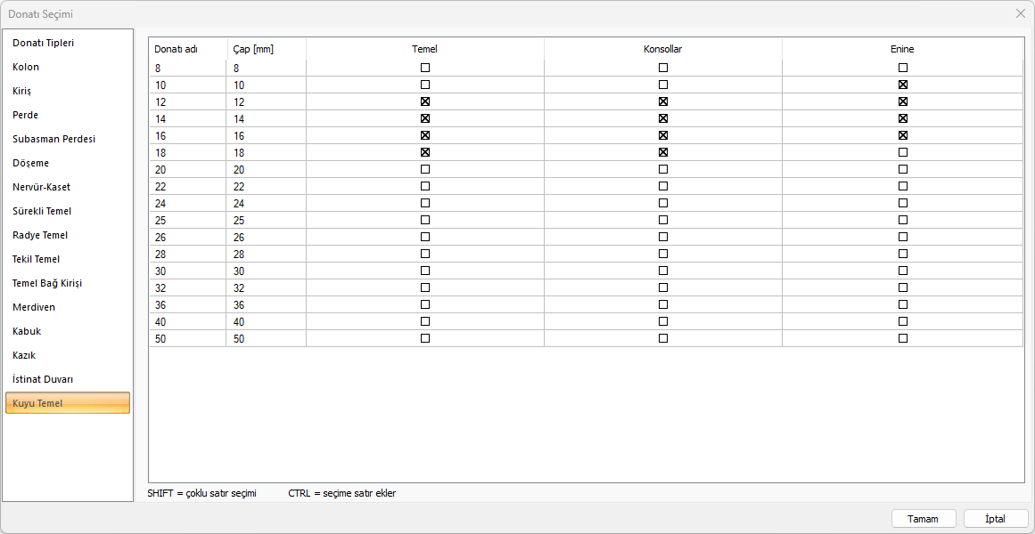Enable Enine checkbox for rebar 18

tap(903, 152)
